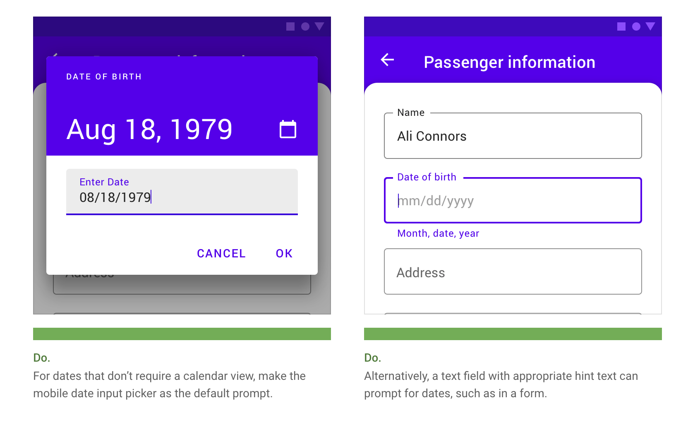
Task: Select the Name field containing Ali Connors
Action: (513, 136)
